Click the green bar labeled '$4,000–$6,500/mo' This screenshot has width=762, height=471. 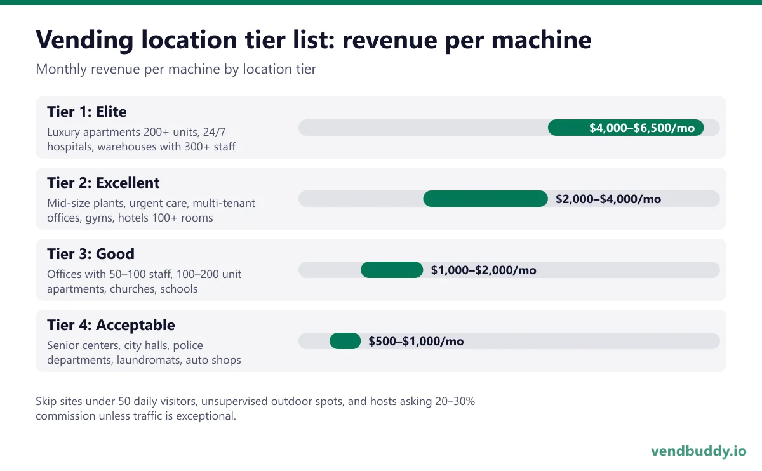tap(626, 128)
